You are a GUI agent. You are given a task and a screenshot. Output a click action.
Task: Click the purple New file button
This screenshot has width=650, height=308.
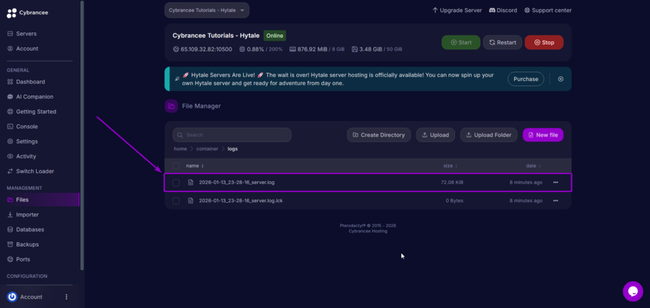click(x=543, y=135)
